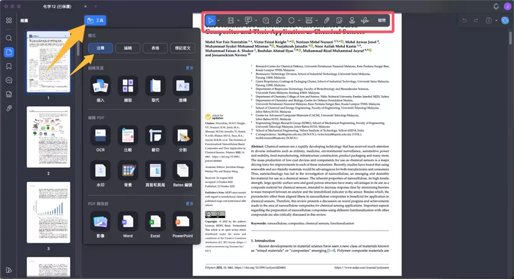Launch the OCR tool
This screenshot has height=279, width=514.
[100, 139]
